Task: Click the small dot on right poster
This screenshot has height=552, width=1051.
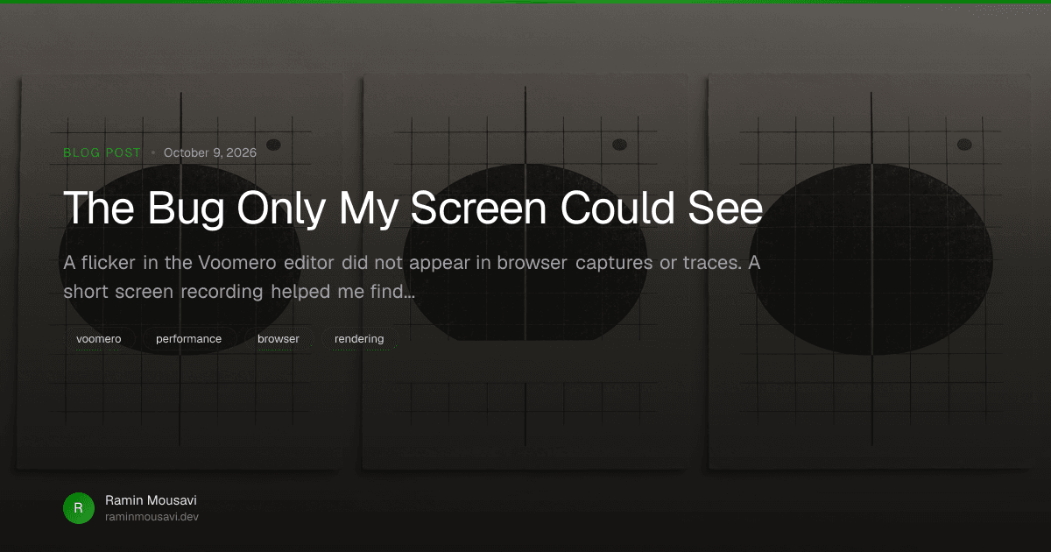Action: 964,144
